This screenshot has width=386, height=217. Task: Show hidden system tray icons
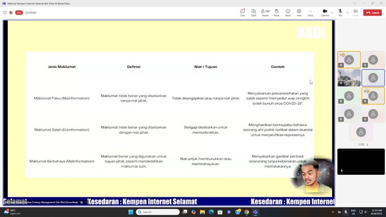click(333, 212)
